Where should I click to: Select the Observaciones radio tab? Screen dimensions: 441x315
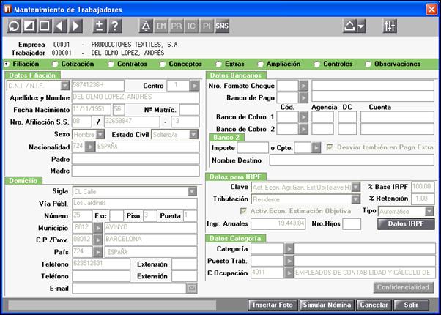click(368, 64)
